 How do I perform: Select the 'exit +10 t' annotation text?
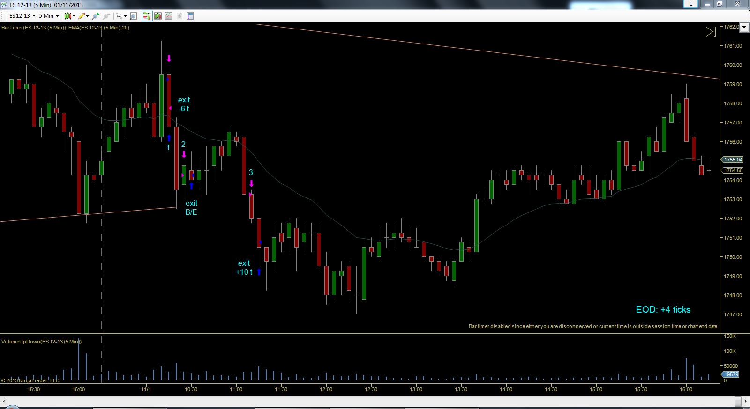pyautogui.click(x=244, y=268)
